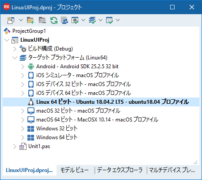Click macOS 64 ビット monitor icon
The width and height of the screenshot is (202, 180).
31,120
